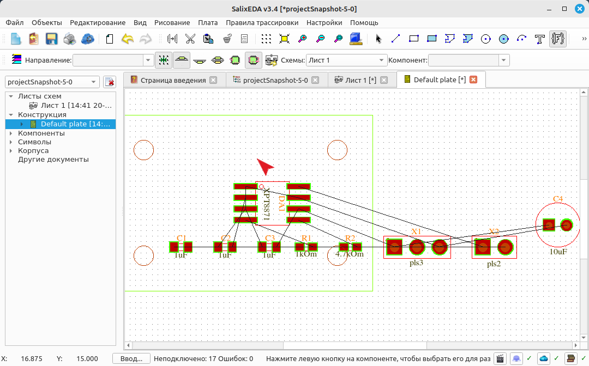
Task: Select the outlined circle tool
Action: click(x=486, y=39)
